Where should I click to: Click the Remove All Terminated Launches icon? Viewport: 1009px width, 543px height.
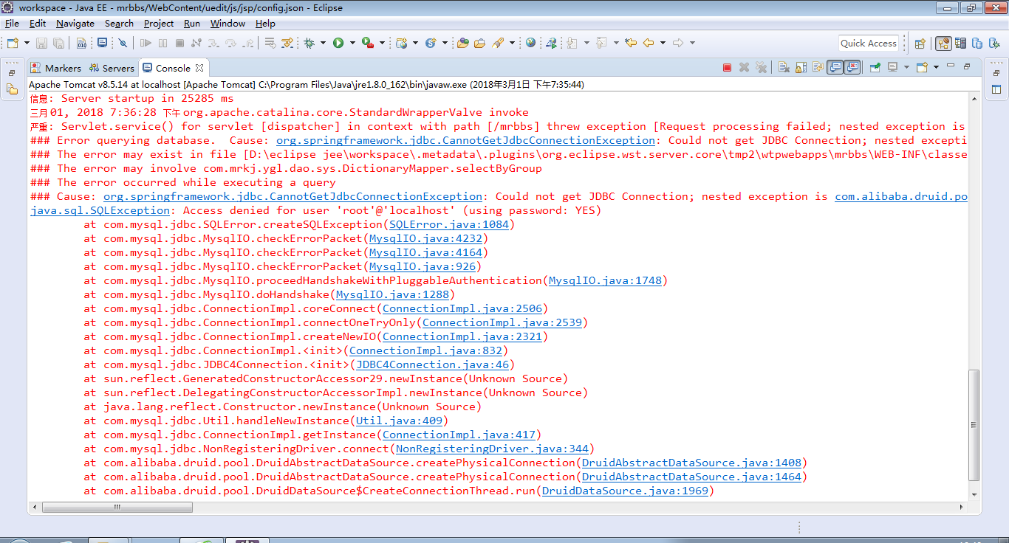[761, 67]
